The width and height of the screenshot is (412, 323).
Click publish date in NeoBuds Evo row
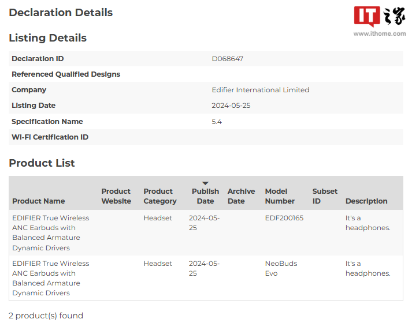(204, 268)
